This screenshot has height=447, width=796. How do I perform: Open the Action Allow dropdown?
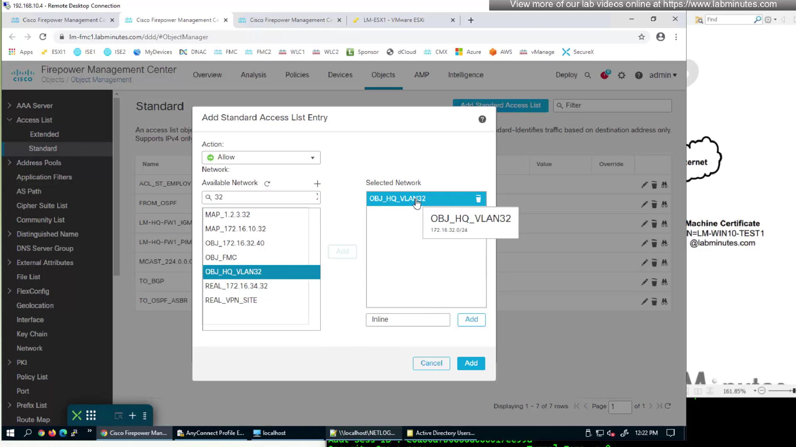[261, 157]
